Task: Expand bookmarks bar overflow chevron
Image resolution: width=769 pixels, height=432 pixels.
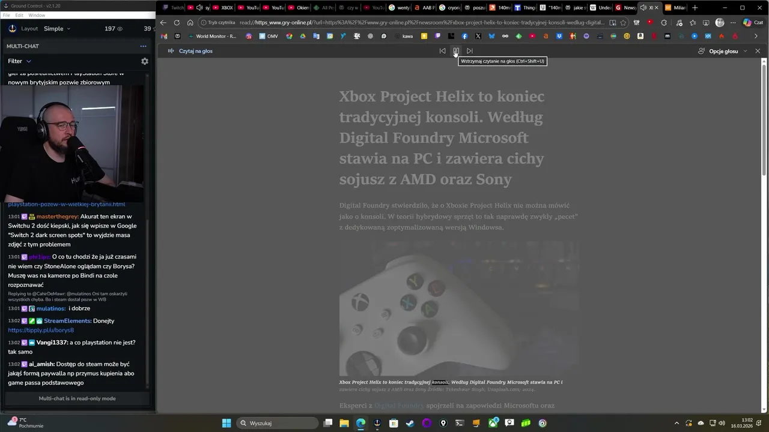Action: [756, 36]
